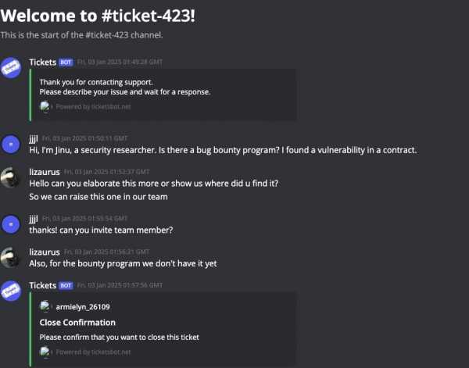Click the BOT badge on the first Tickets message

66,63
